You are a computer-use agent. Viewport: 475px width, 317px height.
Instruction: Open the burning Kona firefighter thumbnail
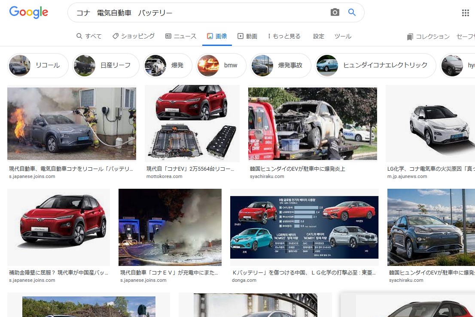click(72, 124)
